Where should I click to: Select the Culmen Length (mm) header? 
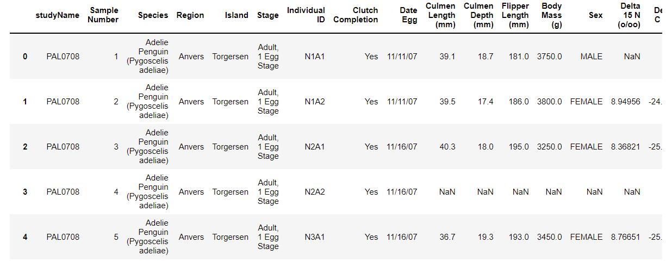pyautogui.click(x=441, y=15)
